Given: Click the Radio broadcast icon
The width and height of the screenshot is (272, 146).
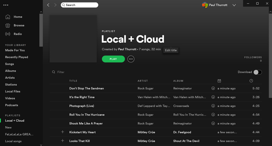Looking at the screenshot, I should pos(8,34).
